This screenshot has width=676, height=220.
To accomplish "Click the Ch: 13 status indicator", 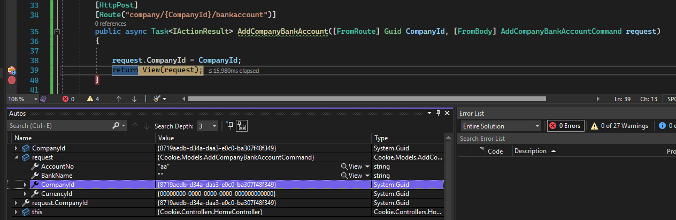I will (648, 99).
